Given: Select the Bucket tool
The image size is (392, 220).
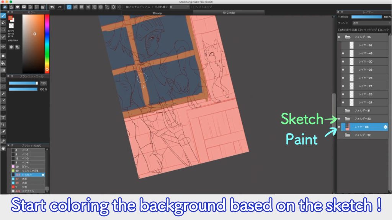Looking at the screenshot, I should point(3,63).
